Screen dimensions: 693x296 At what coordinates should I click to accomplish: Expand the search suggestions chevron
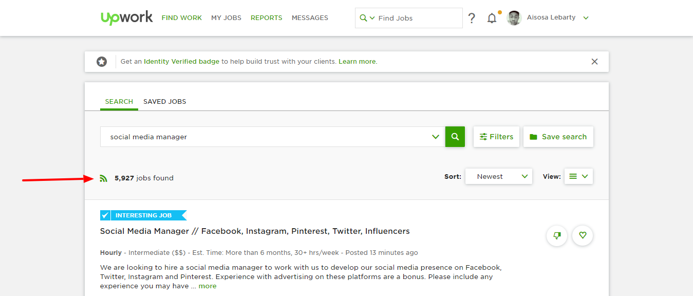click(x=436, y=137)
